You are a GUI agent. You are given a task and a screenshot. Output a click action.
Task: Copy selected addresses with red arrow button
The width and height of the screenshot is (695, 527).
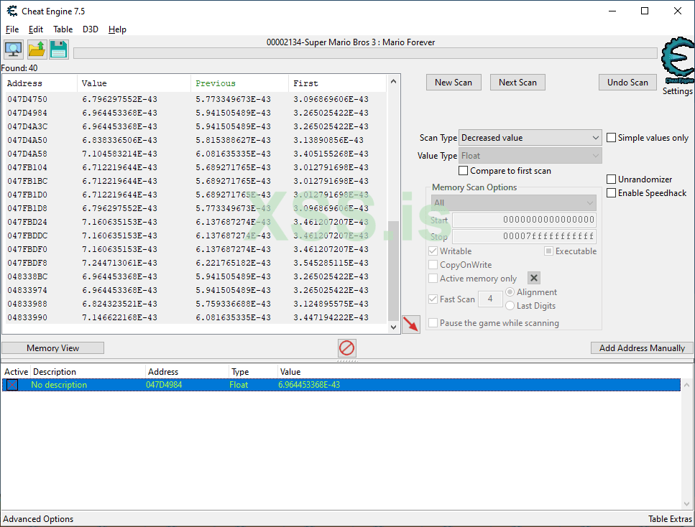pos(411,325)
